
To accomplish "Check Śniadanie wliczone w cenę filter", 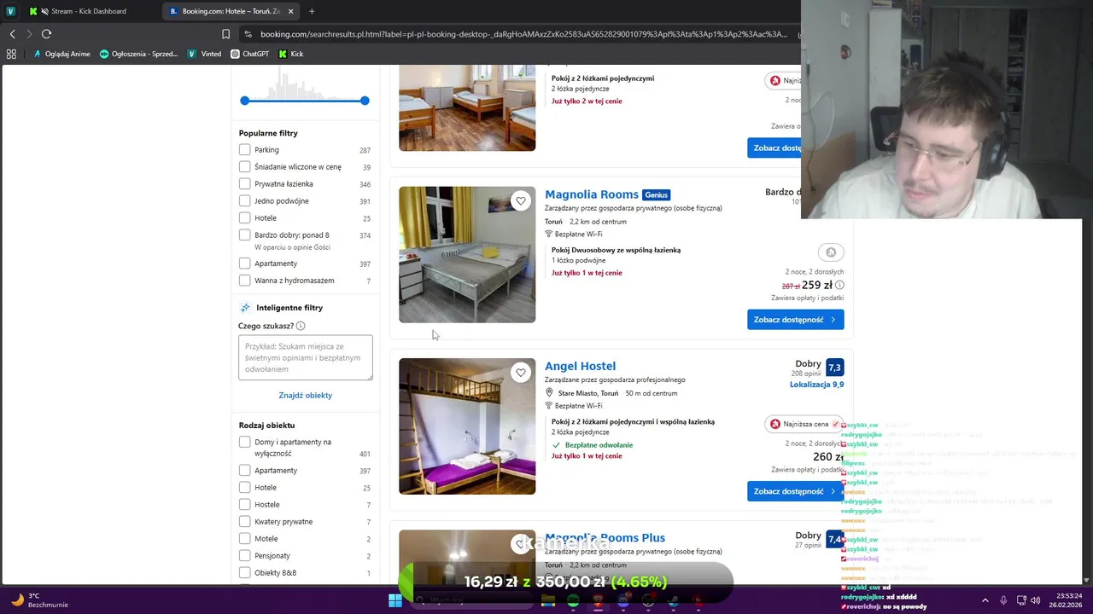I will pyautogui.click(x=245, y=167).
